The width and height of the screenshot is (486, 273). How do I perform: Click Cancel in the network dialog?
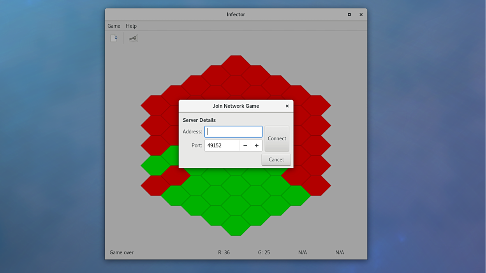tap(276, 159)
